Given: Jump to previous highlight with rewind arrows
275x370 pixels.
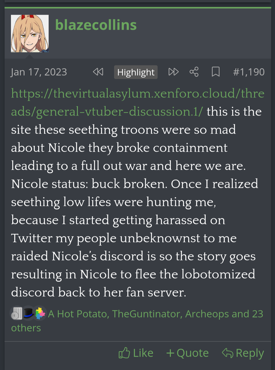Looking at the screenshot, I should coord(98,72).
